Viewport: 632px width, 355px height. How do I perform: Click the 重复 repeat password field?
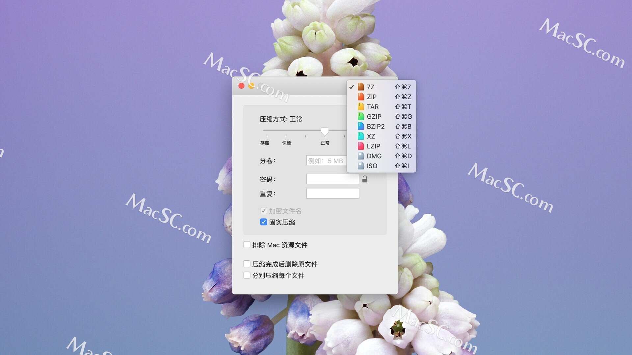332,193
